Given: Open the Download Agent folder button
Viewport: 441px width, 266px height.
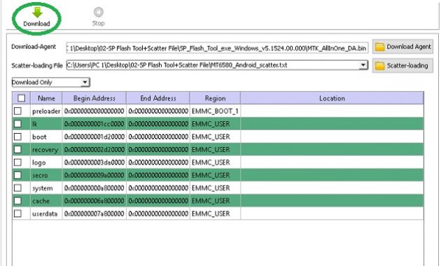Looking at the screenshot, I should 402,47.
